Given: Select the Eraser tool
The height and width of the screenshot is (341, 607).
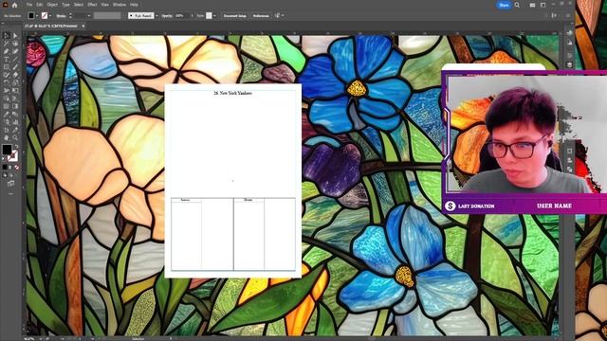Looking at the screenshot, I should [x=15, y=75].
